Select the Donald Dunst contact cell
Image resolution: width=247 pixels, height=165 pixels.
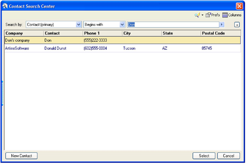coord(55,48)
